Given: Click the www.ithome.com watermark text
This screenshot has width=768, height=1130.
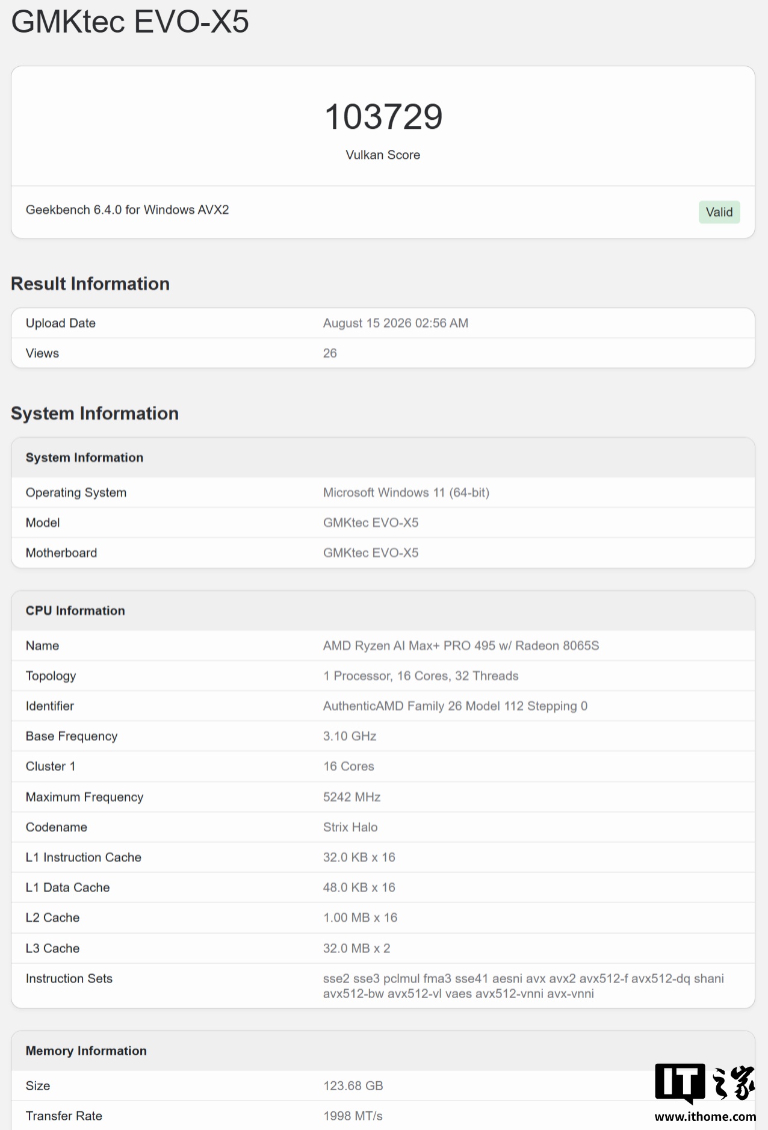Looking at the screenshot, I should [705, 1117].
